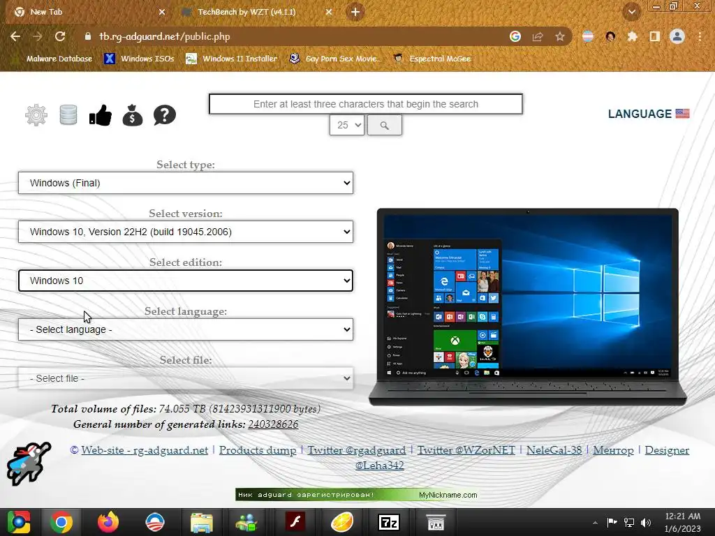Click the thumbs-up icon
This screenshot has height=536, width=715.
[x=101, y=115]
